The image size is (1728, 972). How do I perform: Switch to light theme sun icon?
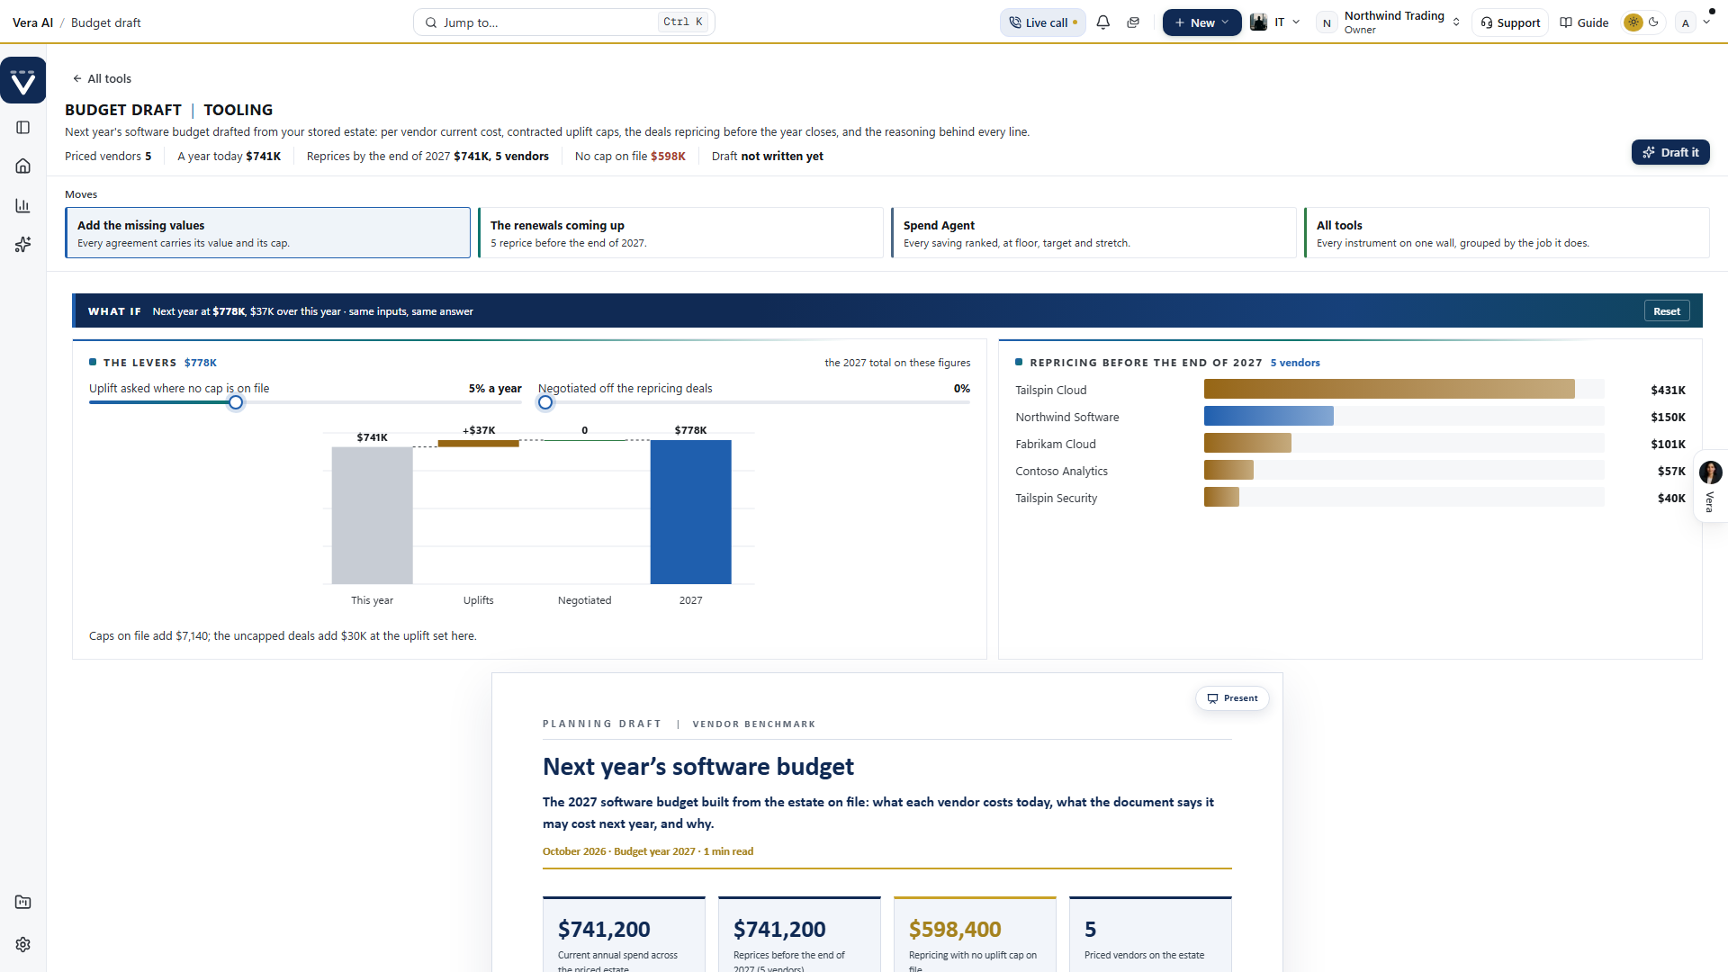pyautogui.click(x=1633, y=22)
